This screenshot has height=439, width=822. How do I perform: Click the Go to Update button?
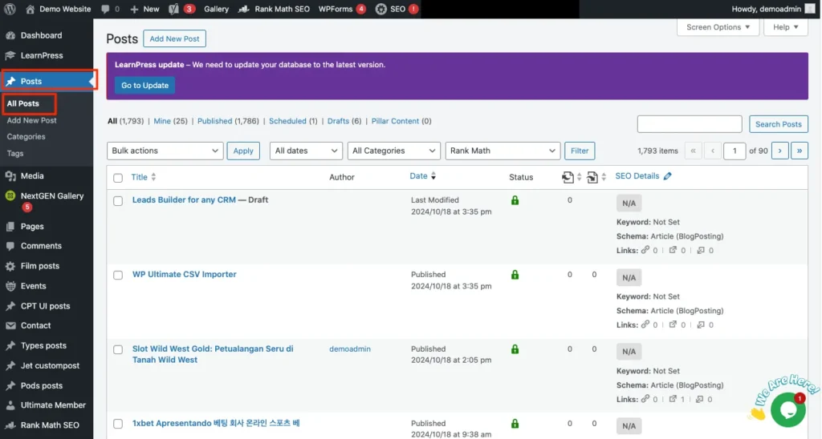pos(144,86)
